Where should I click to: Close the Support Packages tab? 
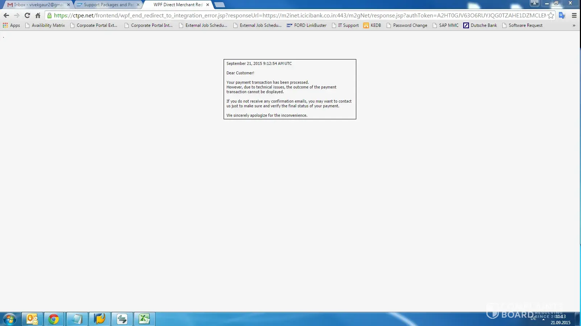click(138, 5)
